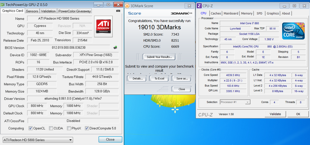Select the Graphics Card tab in GPU-Z

tap(13, 11)
